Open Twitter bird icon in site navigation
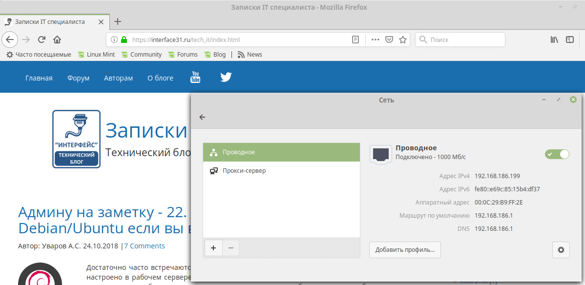This screenshot has height=285, width=585. tap(226, 77)
